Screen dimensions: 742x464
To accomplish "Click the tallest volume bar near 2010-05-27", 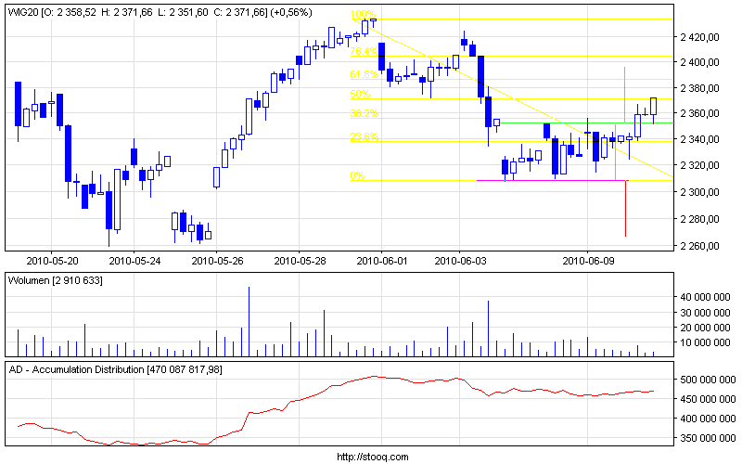I will (249, 321).
